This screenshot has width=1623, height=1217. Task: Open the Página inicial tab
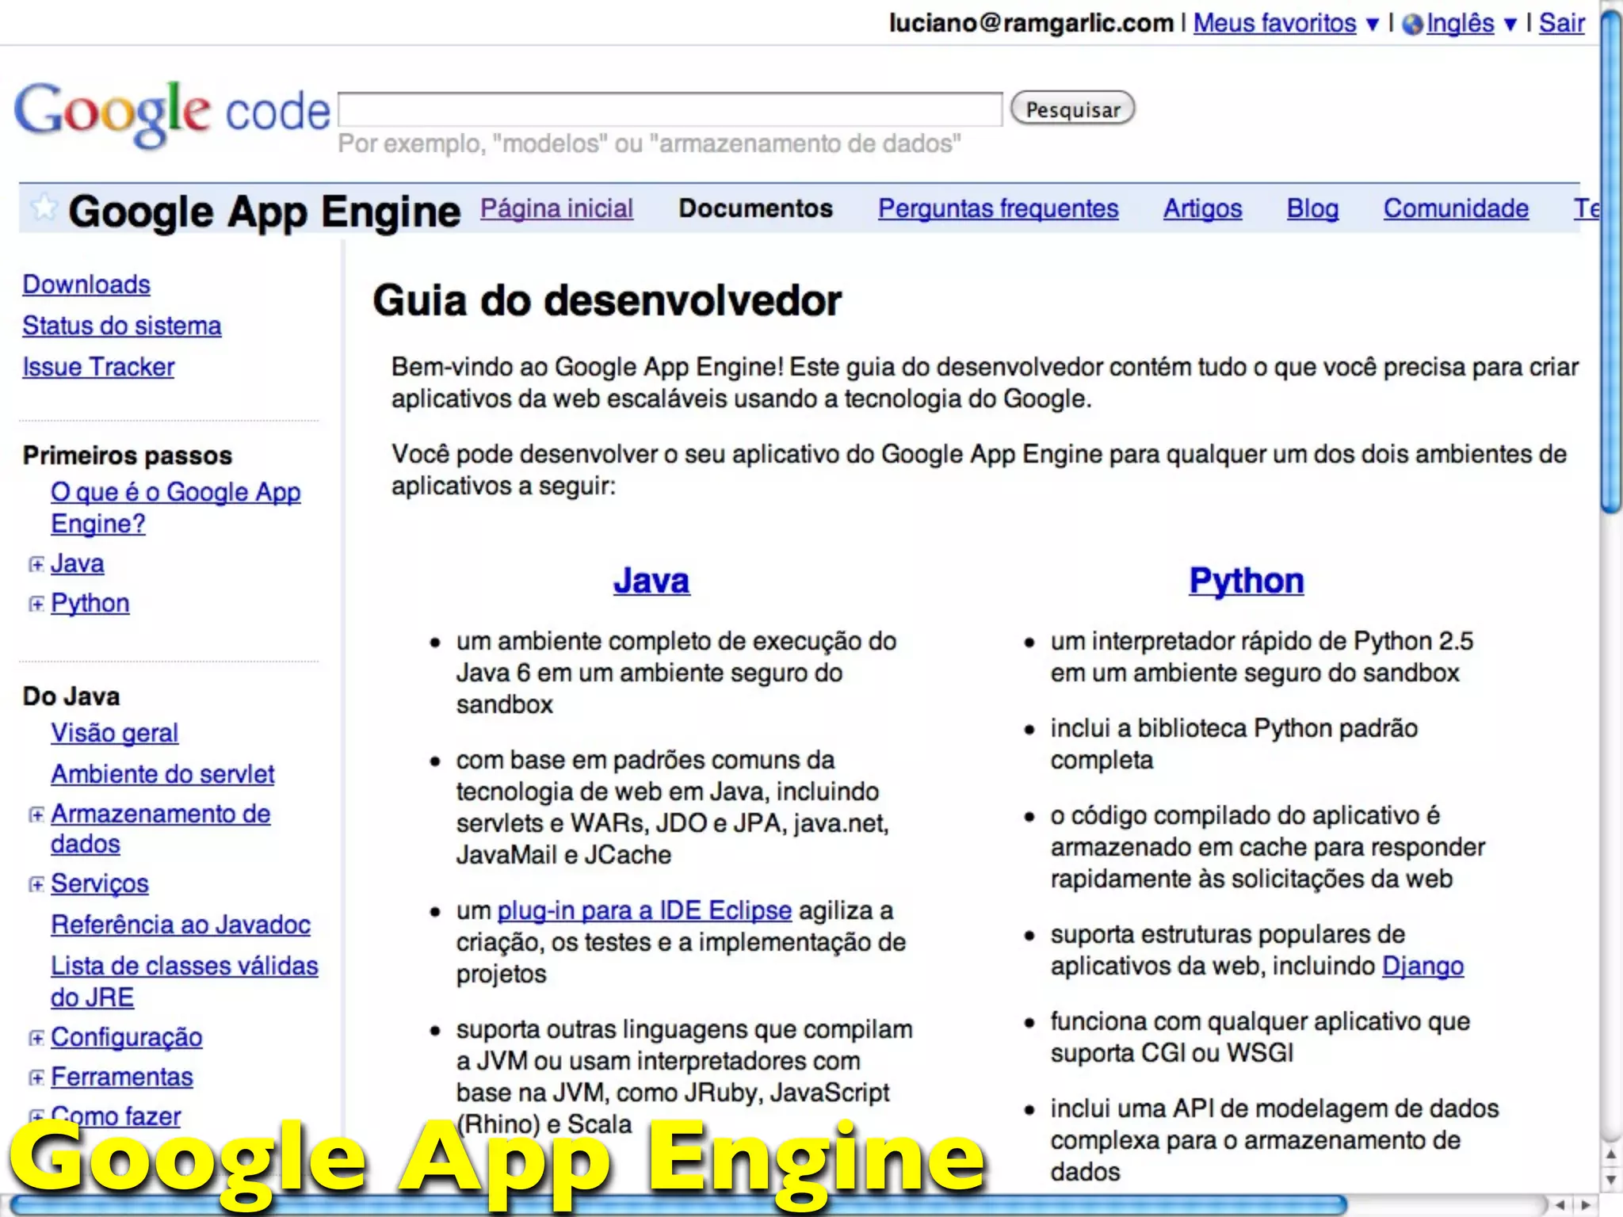(556, 208)
